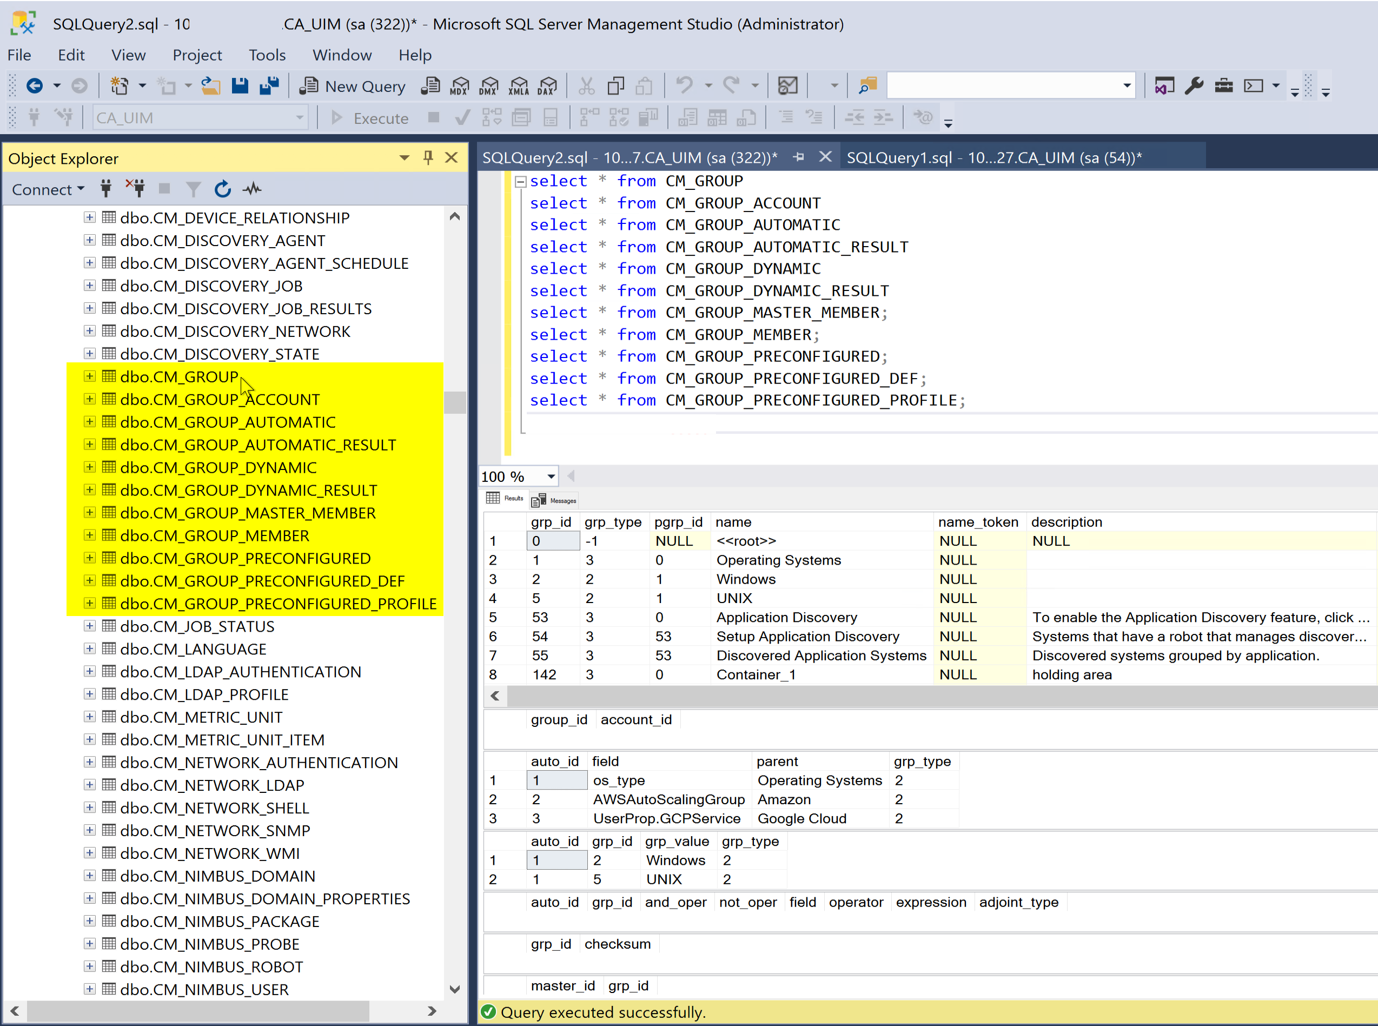1378x1026 pixels.
Task: Click Disconnect icon in Object Explorer
Action: point(135,189)
